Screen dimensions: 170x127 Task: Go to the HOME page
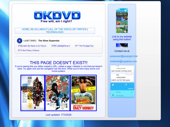click(25, 29)
